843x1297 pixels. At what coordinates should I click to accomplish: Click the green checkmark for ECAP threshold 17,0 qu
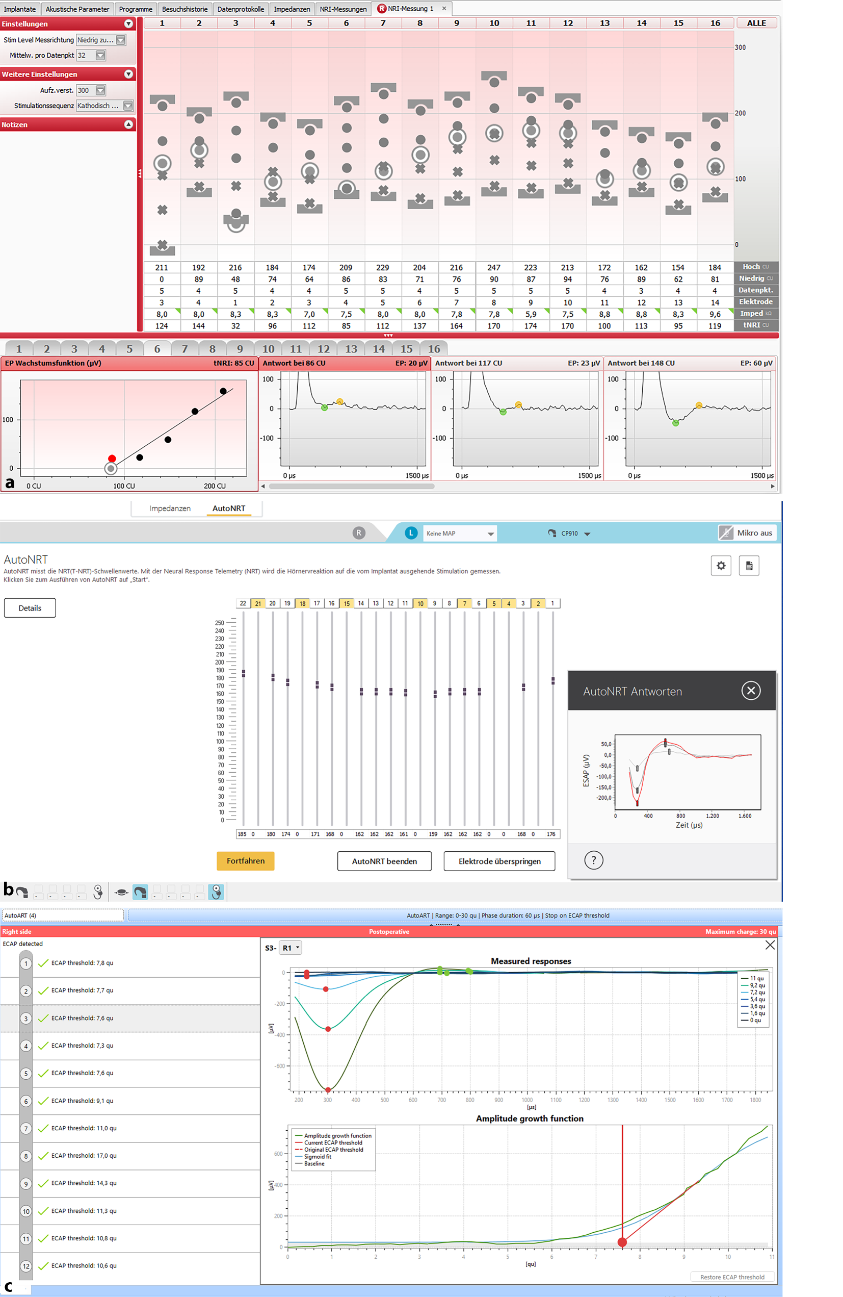[43, 1156]
